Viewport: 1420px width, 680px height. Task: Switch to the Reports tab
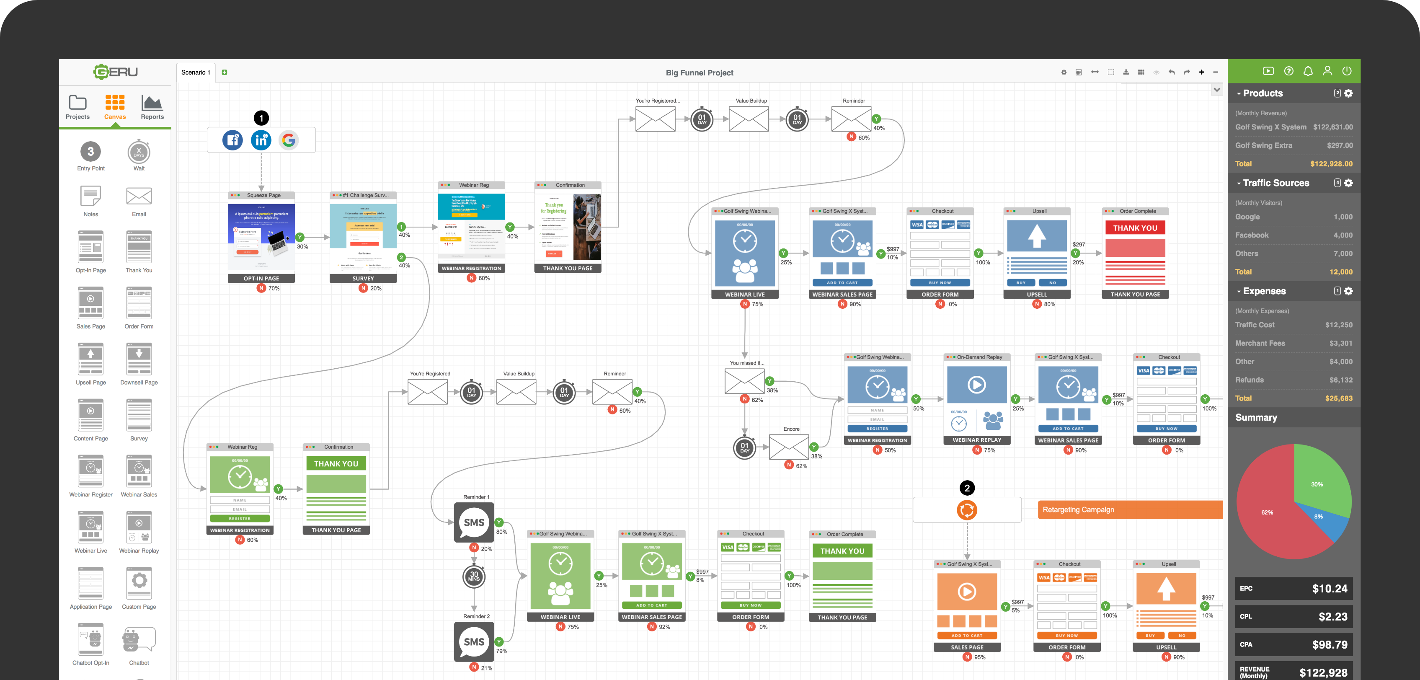point(152,107)
